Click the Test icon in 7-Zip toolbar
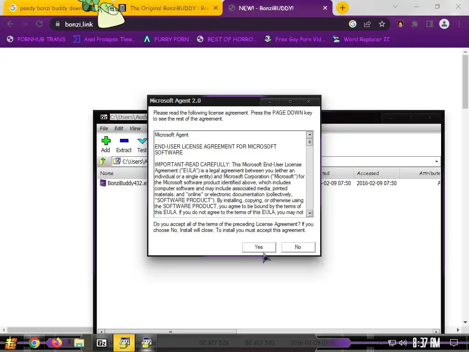The image size is (469, 352). 142,144
